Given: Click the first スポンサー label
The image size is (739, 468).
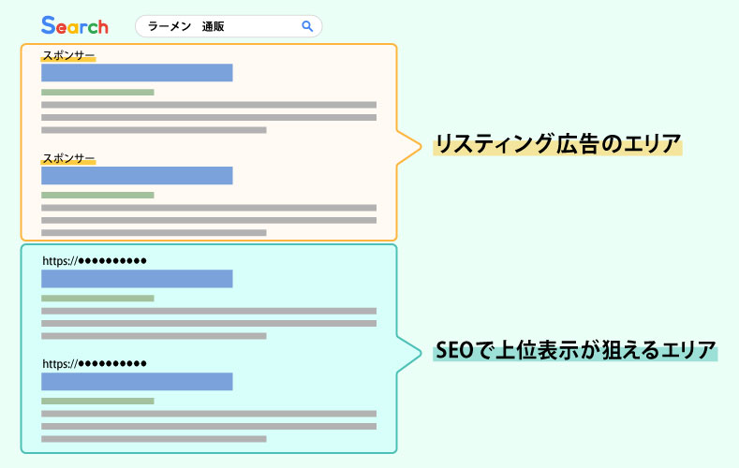Looking at the screenshot, I should pyautogui.click(x=68, y=55).
